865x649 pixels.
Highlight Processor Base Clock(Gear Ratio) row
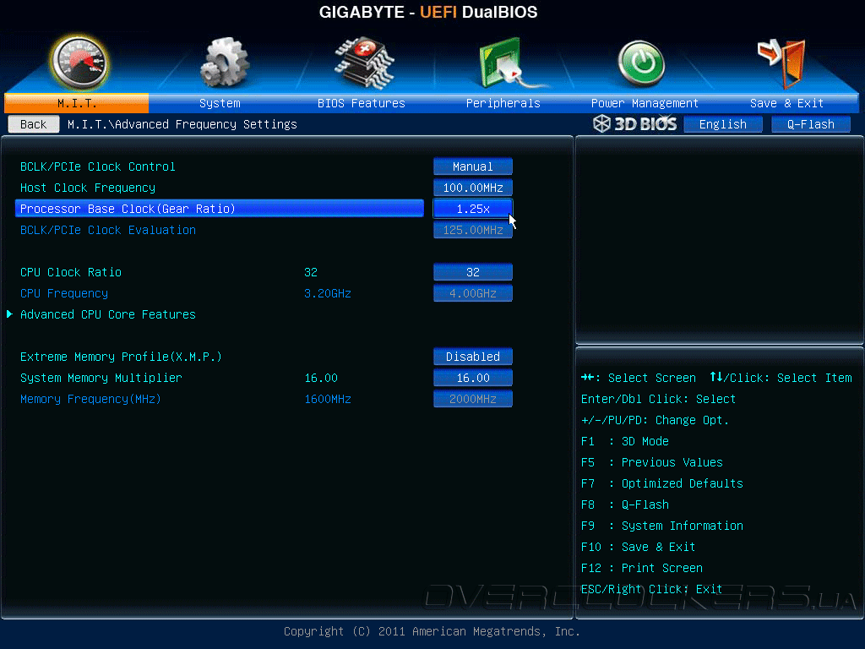pyautogui.click(x=220, y=209)
